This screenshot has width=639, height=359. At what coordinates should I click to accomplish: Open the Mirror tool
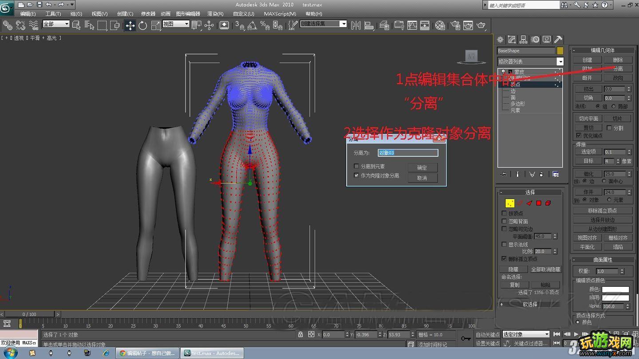[x=356, y=25]
